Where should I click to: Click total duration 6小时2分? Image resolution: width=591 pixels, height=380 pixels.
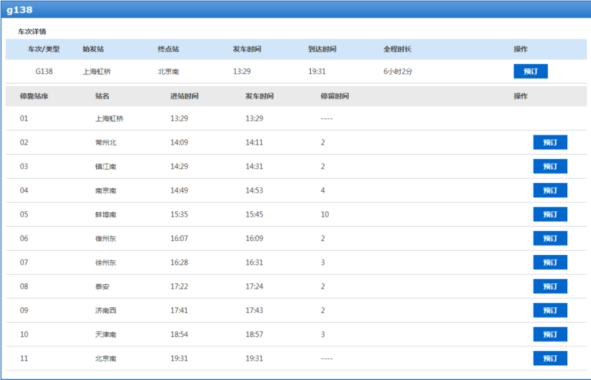(x=398, y=71)
